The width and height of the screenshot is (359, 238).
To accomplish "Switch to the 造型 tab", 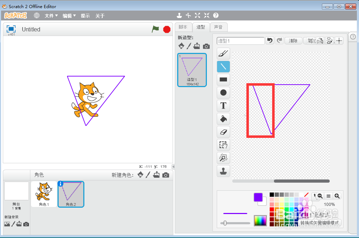I will click(x=201, y=27).
